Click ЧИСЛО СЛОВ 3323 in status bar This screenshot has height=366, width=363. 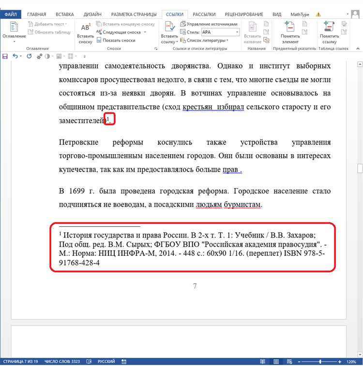point(62,362)
